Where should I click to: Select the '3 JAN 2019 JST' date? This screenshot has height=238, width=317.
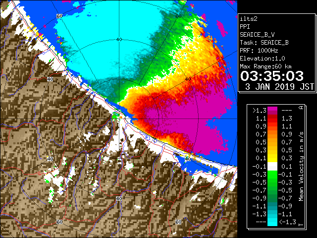coord(279,87)
